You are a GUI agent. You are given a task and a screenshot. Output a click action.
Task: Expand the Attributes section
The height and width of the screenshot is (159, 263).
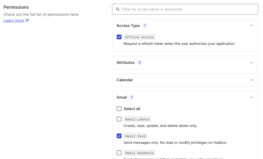[252, 62]
